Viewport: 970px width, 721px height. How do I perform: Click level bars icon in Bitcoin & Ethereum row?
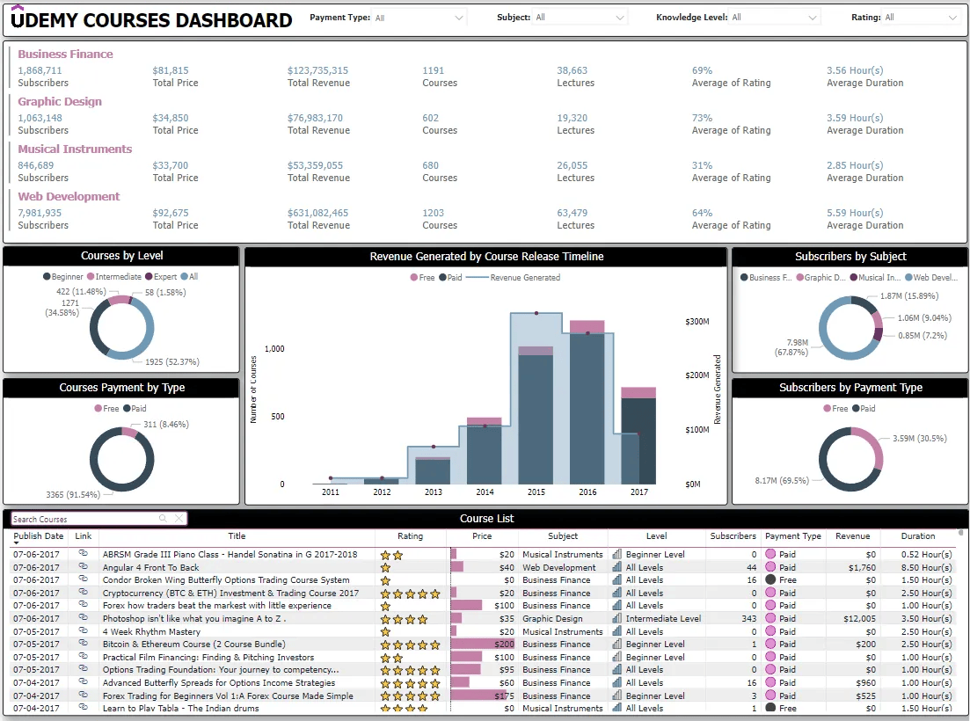pos(616,644)
